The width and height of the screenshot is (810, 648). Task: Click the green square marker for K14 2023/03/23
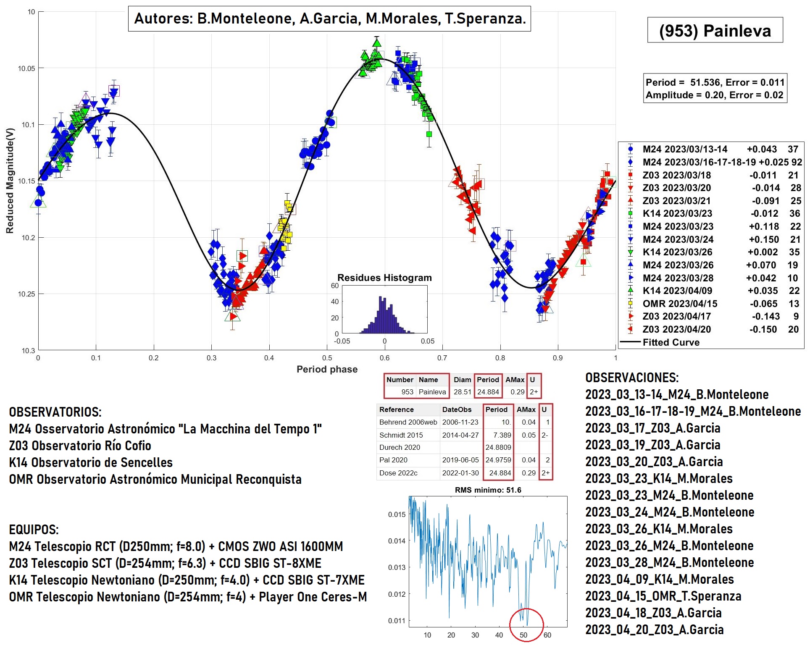click(x=630, y=213)
